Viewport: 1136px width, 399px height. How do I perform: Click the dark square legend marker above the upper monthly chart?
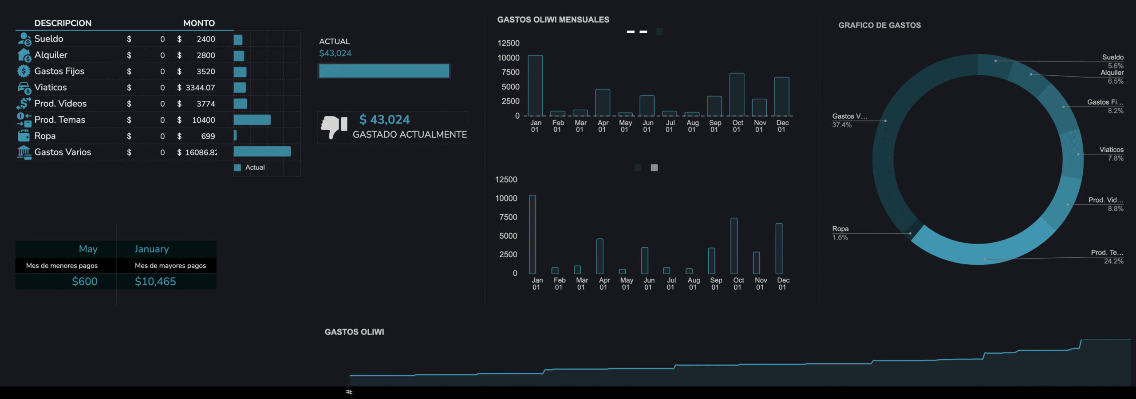(660, 32)
